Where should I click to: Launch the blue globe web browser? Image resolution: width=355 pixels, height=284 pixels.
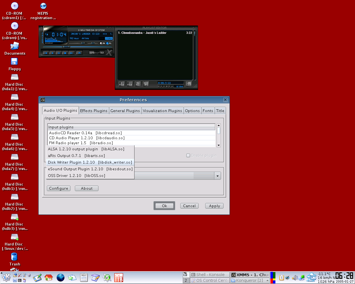click(x=60, y=278)
